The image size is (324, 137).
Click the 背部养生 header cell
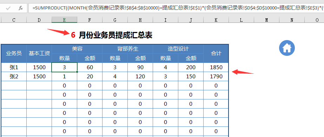pos(128,49)
